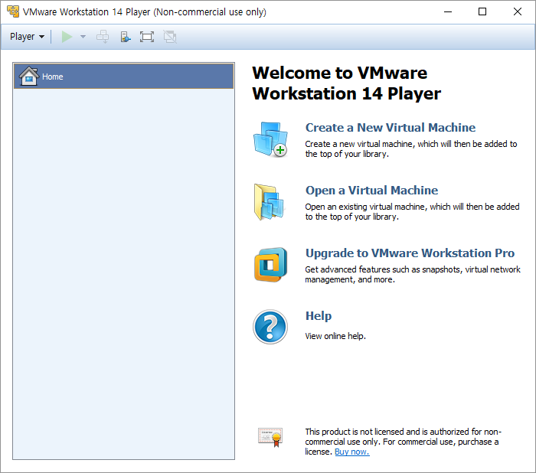Image resolution: width=536 pixels, height=473 pixels.
Task: Click the 'Create a new virtual machine, which' description
Action: 411,149
